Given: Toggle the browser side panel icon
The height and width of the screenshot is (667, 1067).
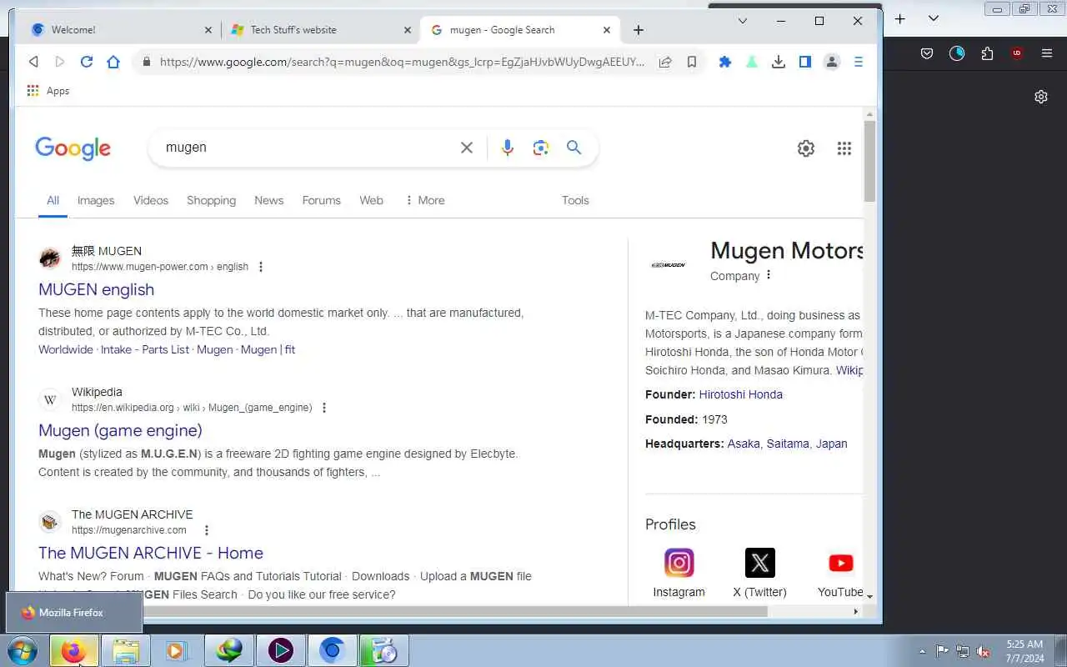Looking at the screenshot, I should pos(805,62).
